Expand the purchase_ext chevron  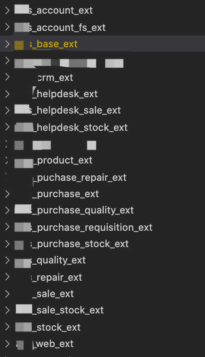coord(7,194)
